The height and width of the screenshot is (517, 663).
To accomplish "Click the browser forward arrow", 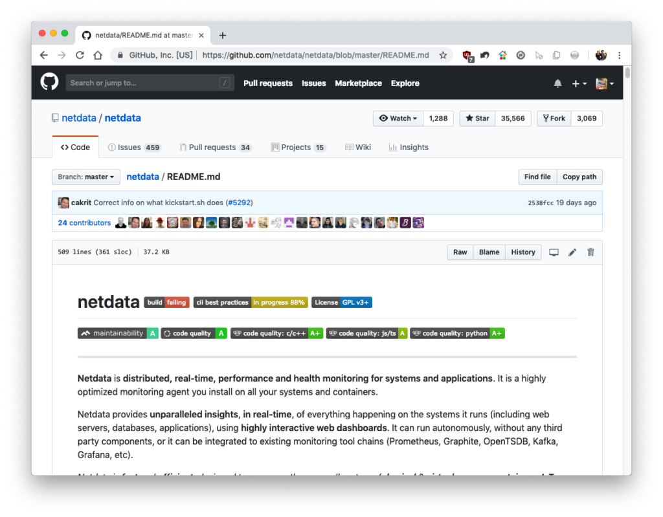I will [x=62, y=56].
